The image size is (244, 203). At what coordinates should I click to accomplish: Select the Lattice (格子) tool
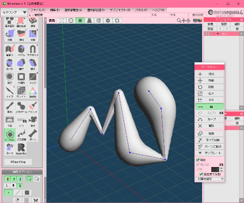click(x=10, y=78)
